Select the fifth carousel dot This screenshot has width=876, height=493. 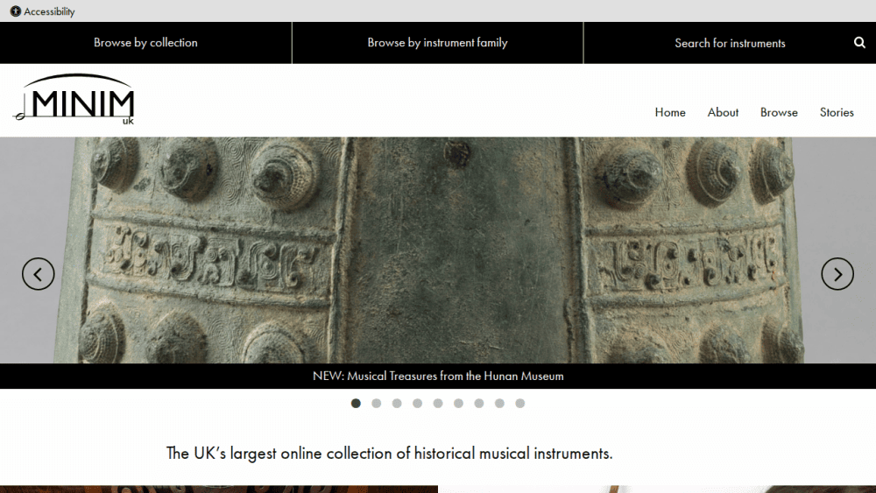(x=438, y=403)
